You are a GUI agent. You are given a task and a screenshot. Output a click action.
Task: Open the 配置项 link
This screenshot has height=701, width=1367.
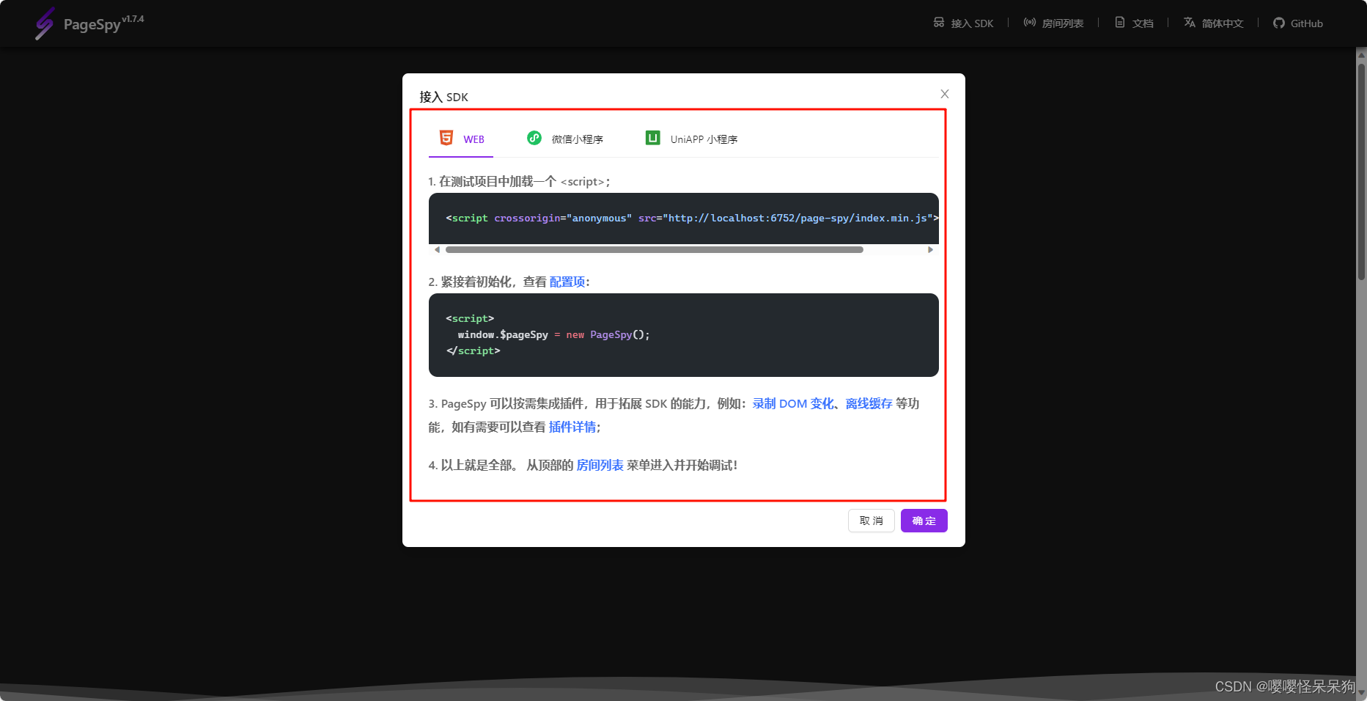point(567,282)
